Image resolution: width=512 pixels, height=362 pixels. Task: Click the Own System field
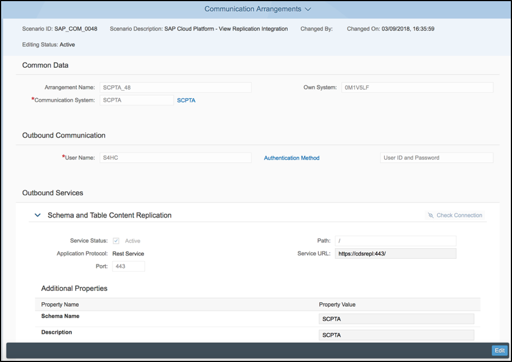(417, 87)
